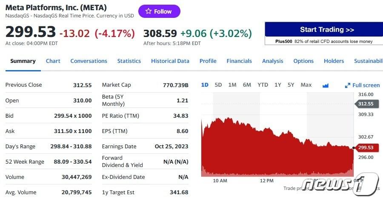Select the Options tab
The width and height of the screenshot is (383, 201).
(x=303, y=61)
